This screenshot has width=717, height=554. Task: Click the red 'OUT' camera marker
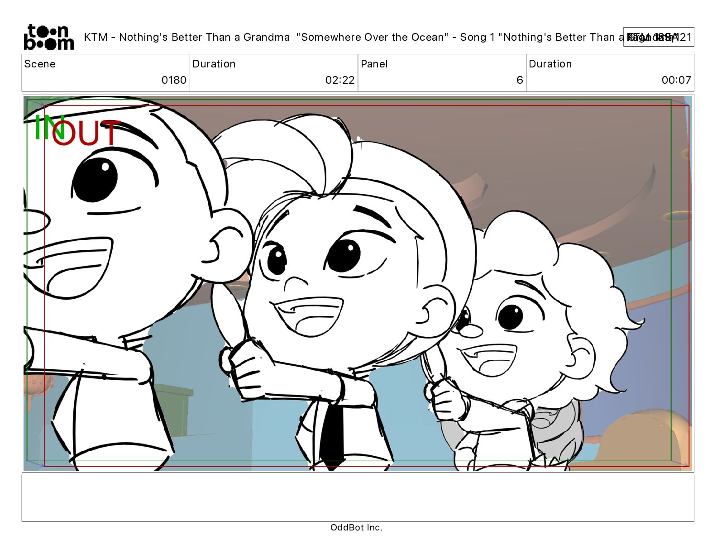(87, 133)
